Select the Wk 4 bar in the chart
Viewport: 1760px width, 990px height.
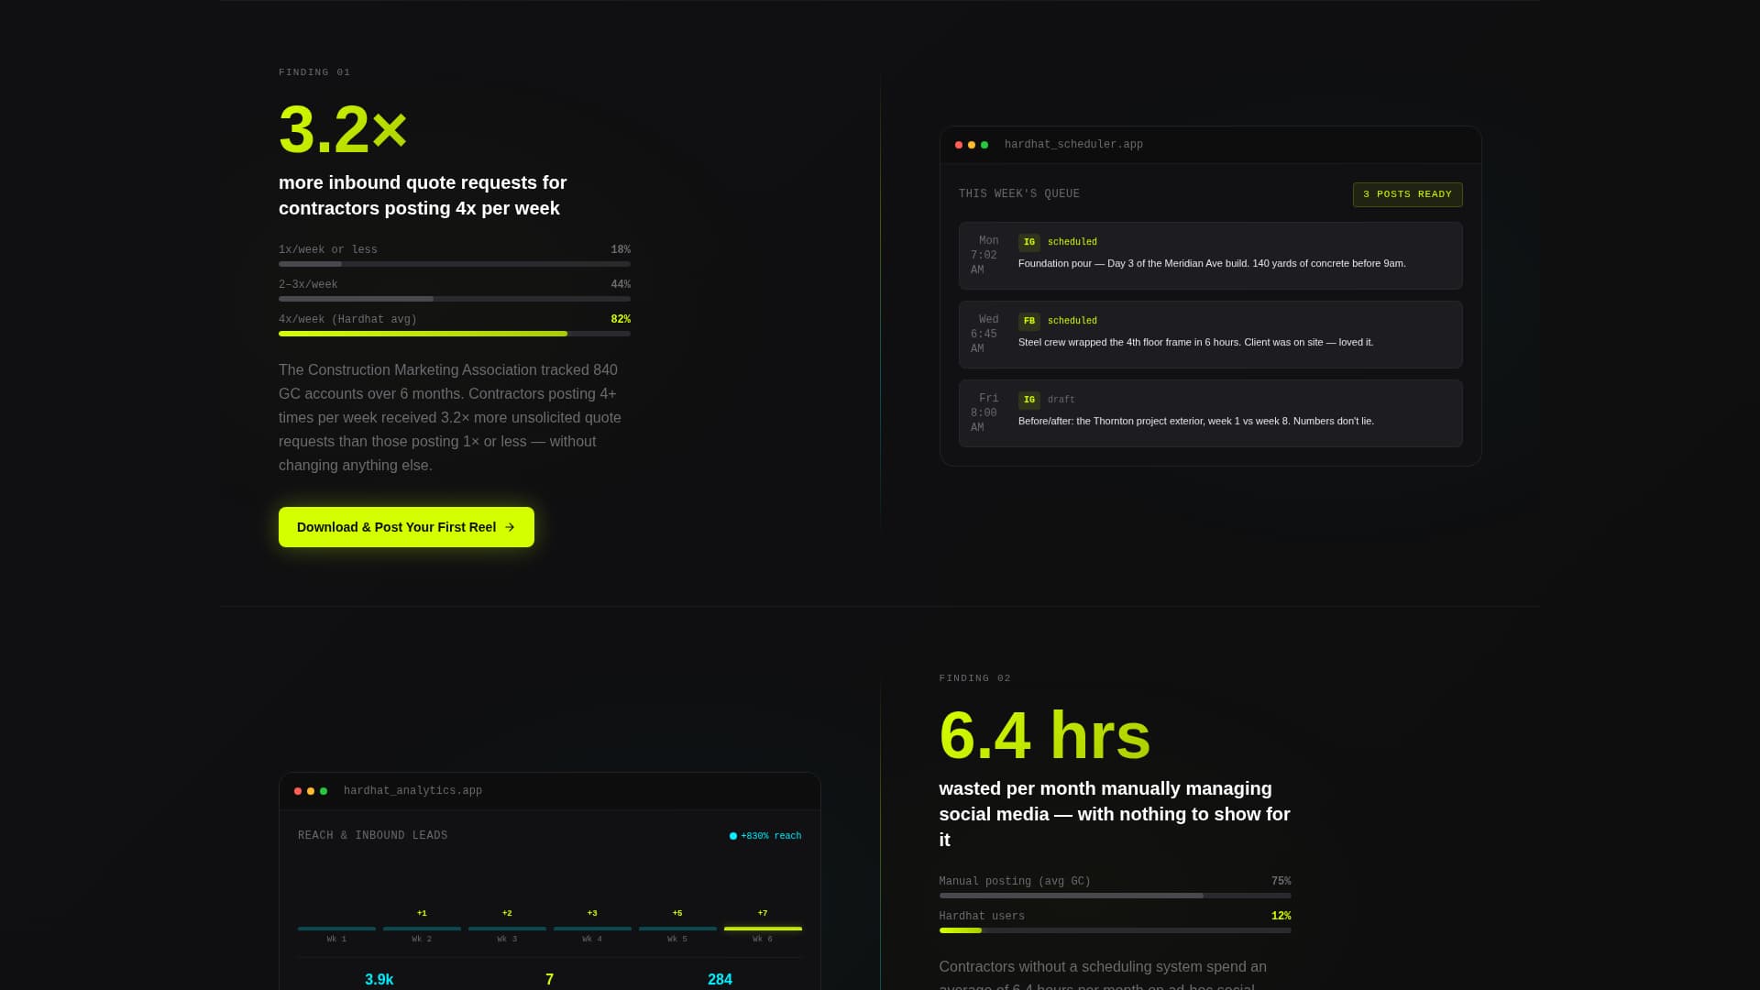click(x=592, y=929)
